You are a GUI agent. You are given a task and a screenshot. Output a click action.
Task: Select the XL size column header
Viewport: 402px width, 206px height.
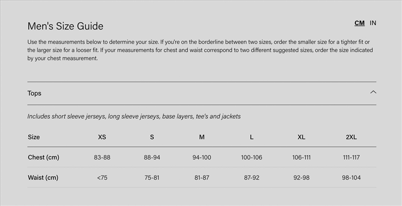click(301, 137)
